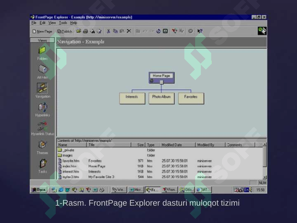
Task: Select the index.htm file
Action: coord(160,166)
